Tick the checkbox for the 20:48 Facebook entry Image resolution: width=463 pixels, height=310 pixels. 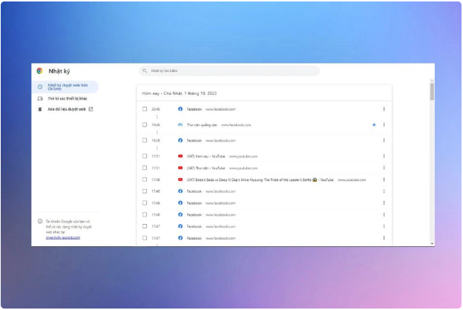pos(145,109)
